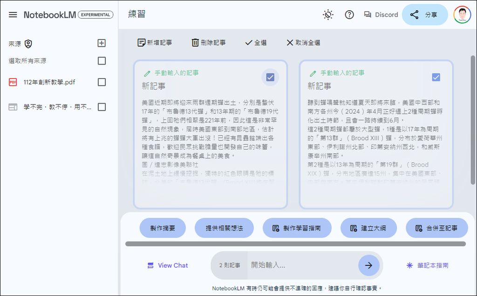Click pencil icon on second note card
The height and width of the screenshot is (296, 477).
313,73
